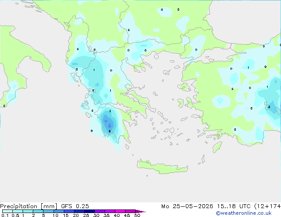Click the island of Rhodes on map

[217, 147]
